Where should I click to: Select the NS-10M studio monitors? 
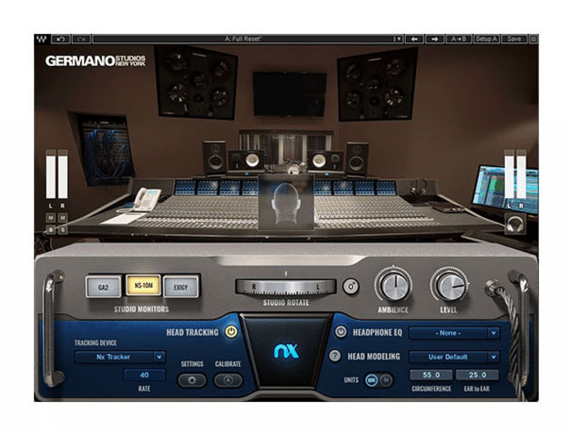142,285
